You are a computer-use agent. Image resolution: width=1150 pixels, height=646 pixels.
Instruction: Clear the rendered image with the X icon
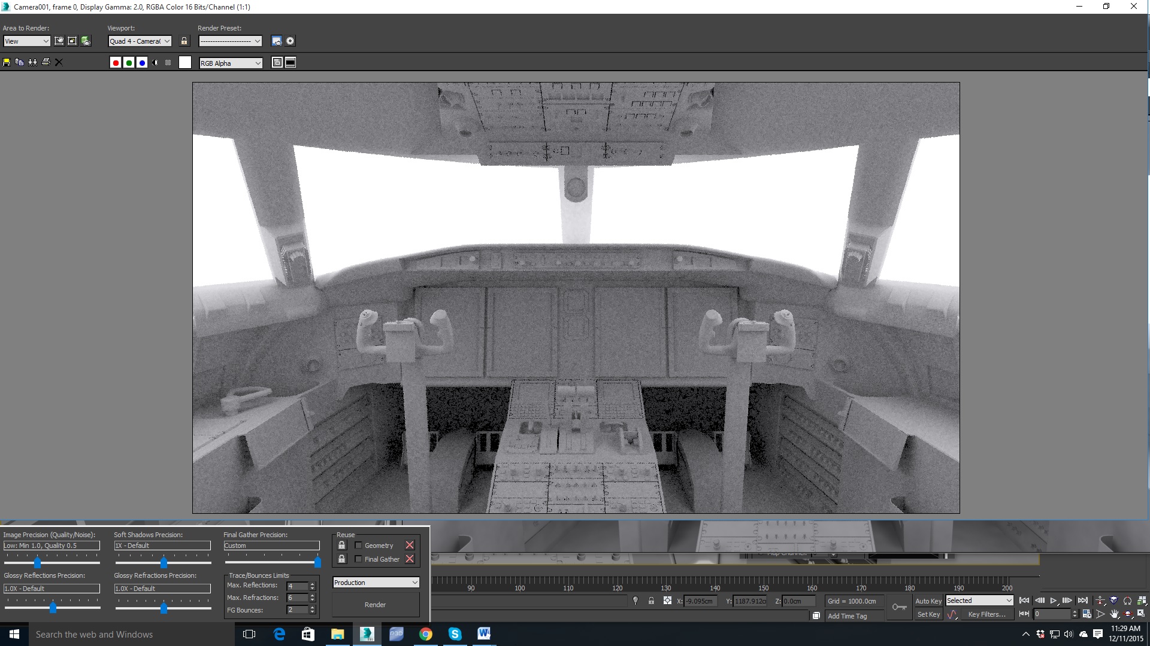[59, 62]
